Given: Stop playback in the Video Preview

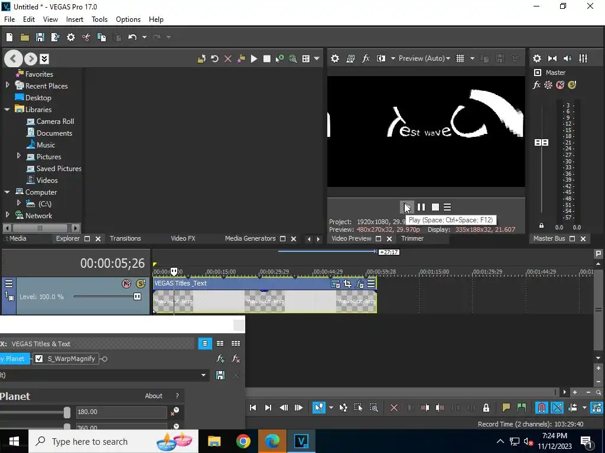Looking at the screenshot, I should 435,207.
